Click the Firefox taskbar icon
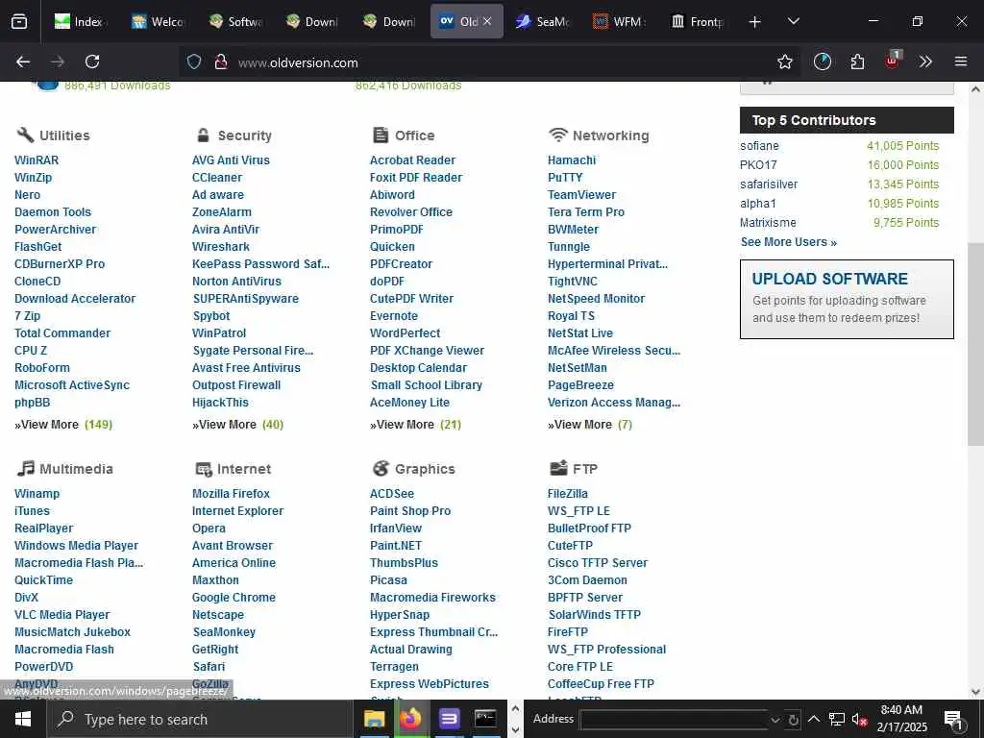 pyautogui.click(x=411, y=719)
